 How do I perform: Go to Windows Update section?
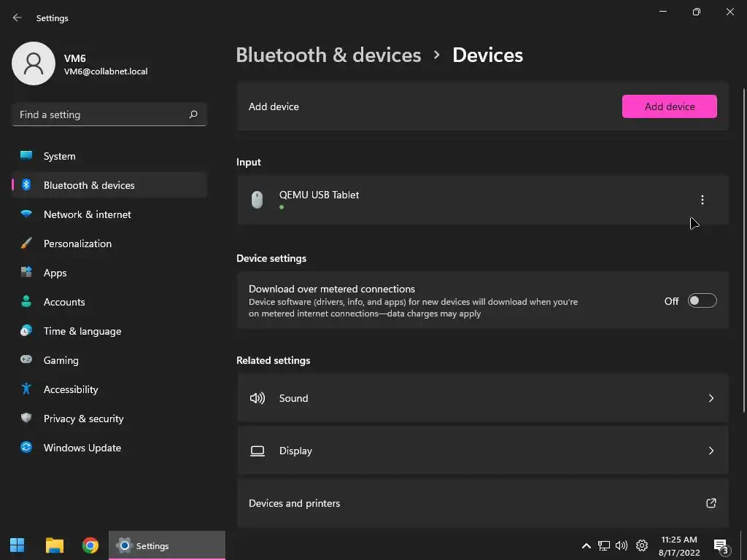[x=82, y=448]
